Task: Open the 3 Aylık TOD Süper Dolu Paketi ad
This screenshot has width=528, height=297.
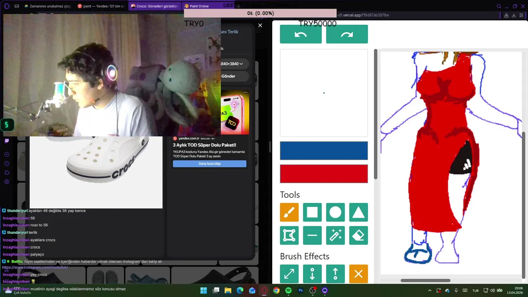Action: pyautogui.click(x=205, y=145)
